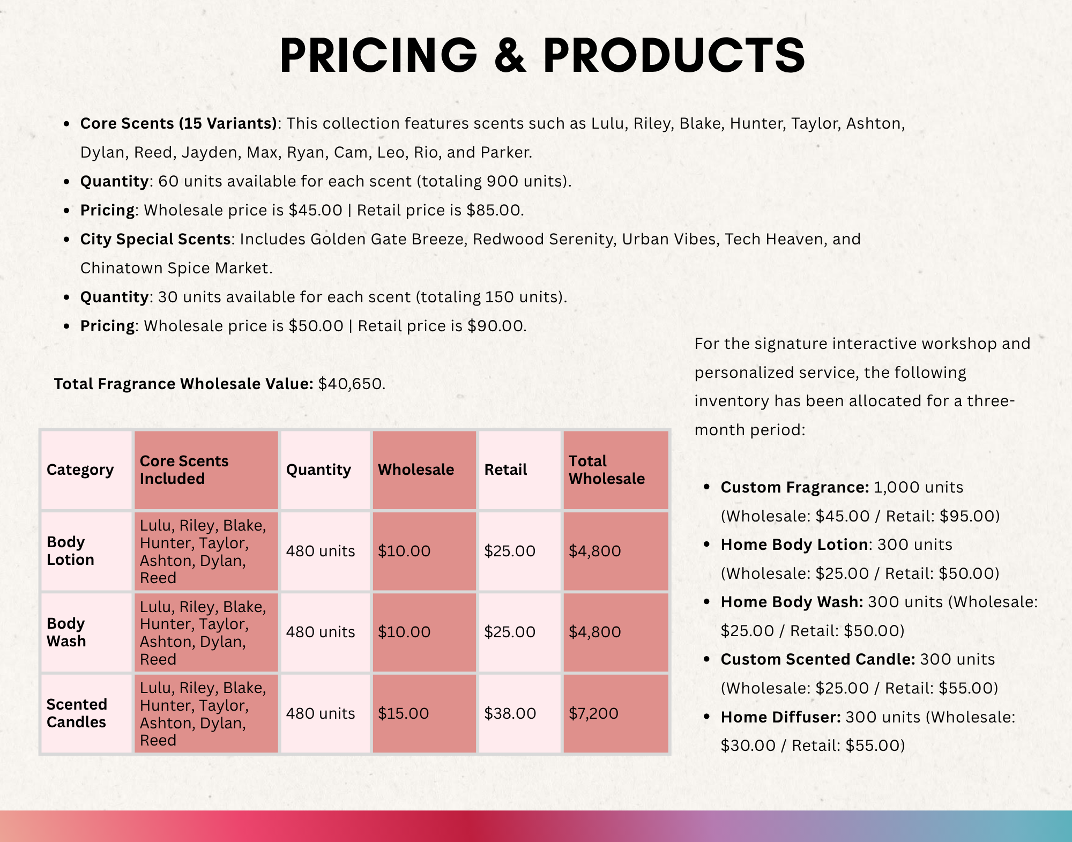This screenshot has width=1072, height=842.
Task: Select the Quantity table header cell
Action: click(325, 470)
